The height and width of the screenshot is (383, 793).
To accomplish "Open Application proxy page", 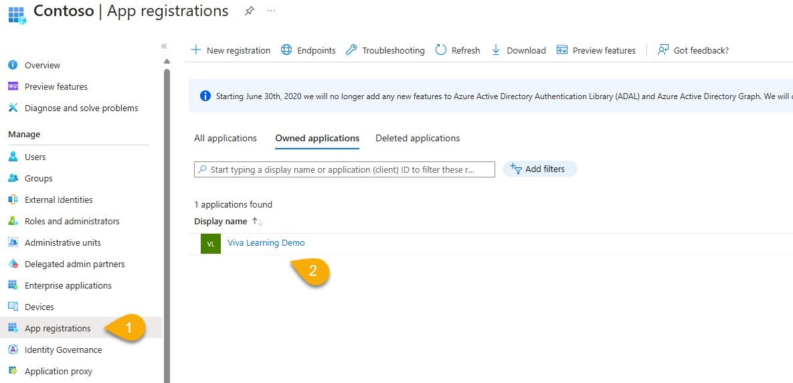I will point(59,371).
